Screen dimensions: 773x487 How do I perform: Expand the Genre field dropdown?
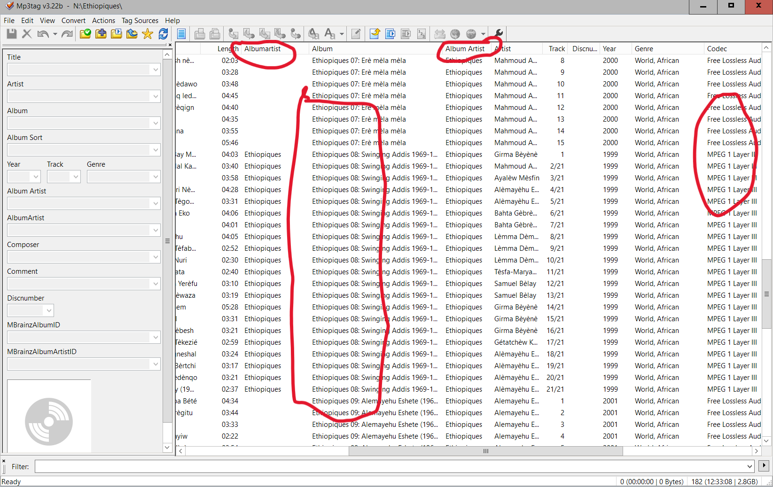[x=156, y=177]
